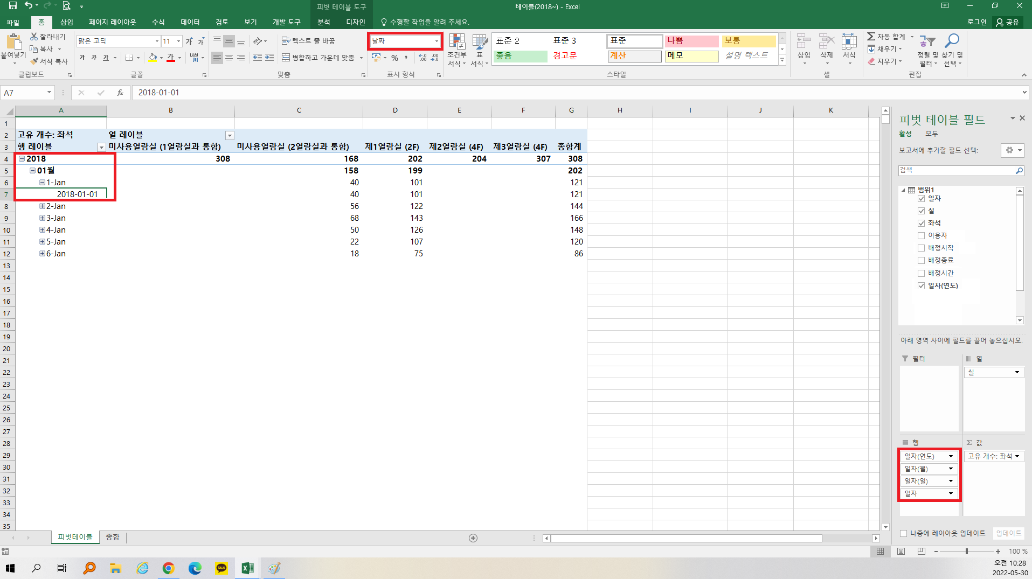The width and height of the screenshot is (1032, 579).
Task: Apply the 좋음 (Good) cell style
Action: [x=520, y=56]
